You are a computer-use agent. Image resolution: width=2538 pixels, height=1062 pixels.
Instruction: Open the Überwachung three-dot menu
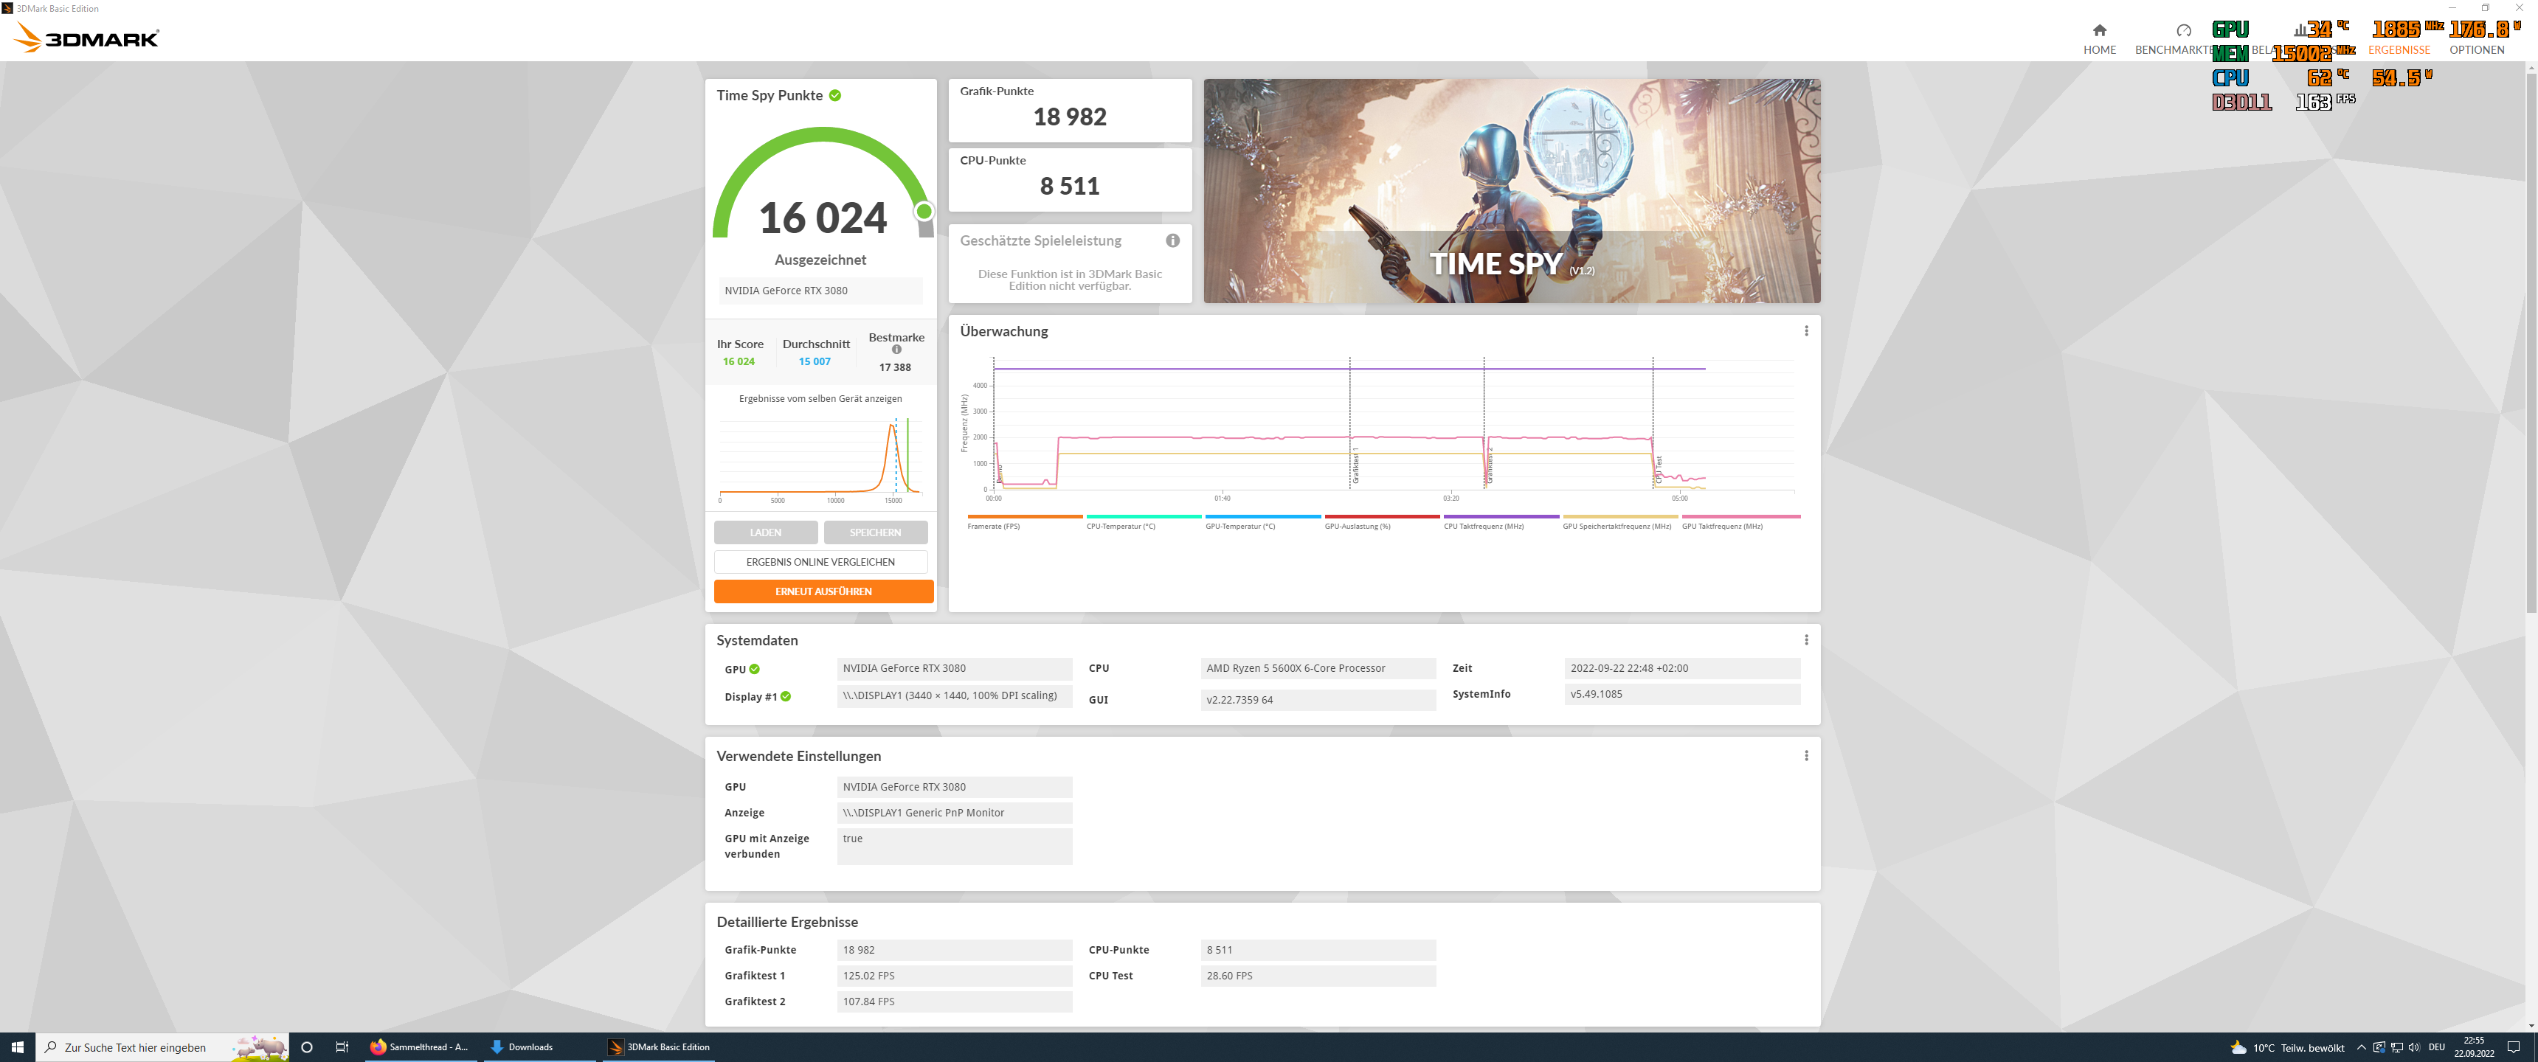coord(1806,331)
